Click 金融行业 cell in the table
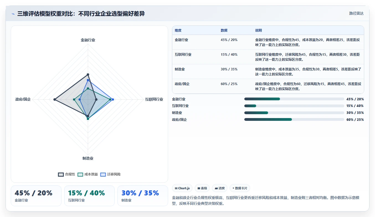Image resolution: width=375 pixels, height=217 pixels. tap(181, 40)
